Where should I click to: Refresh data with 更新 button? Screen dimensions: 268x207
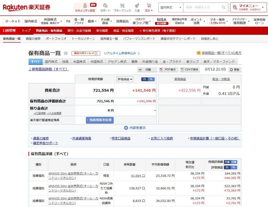(235, 70)
